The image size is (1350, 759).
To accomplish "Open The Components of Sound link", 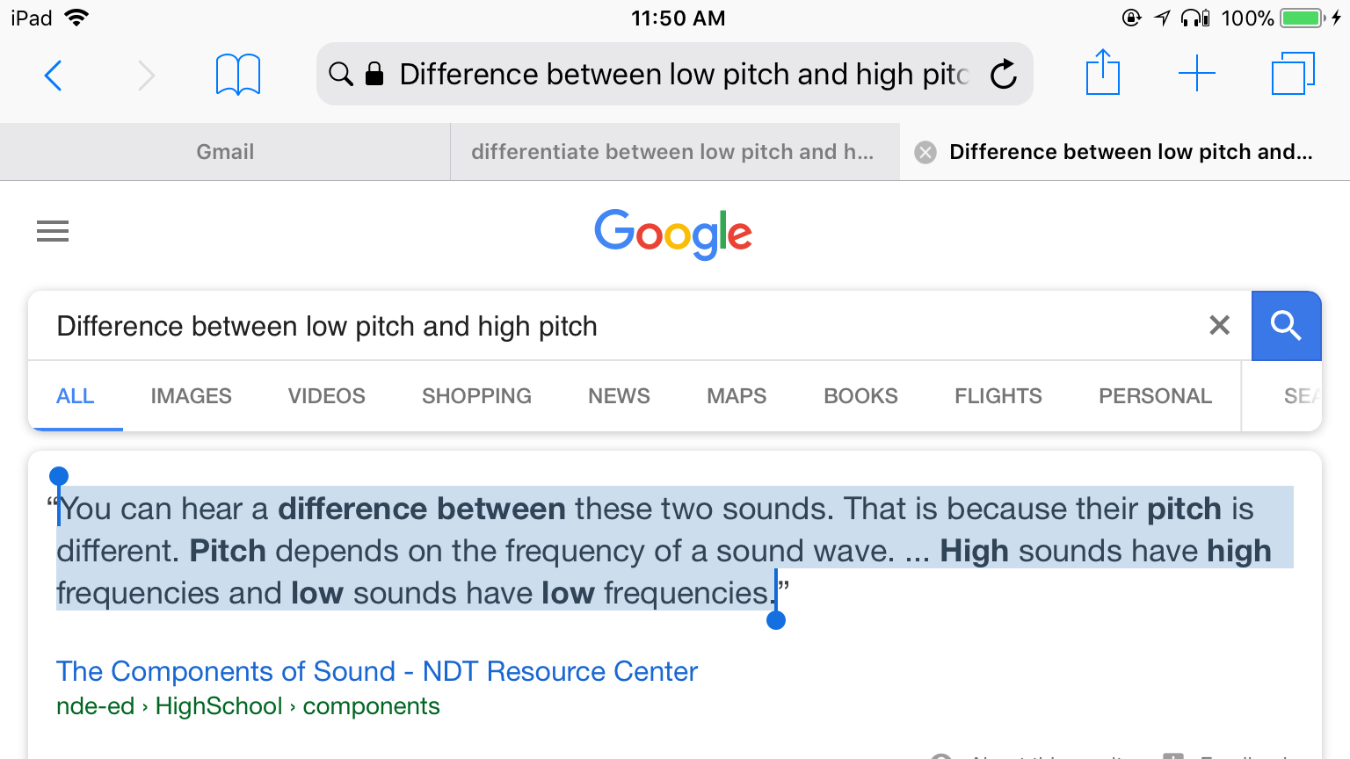I will [376, 671].
